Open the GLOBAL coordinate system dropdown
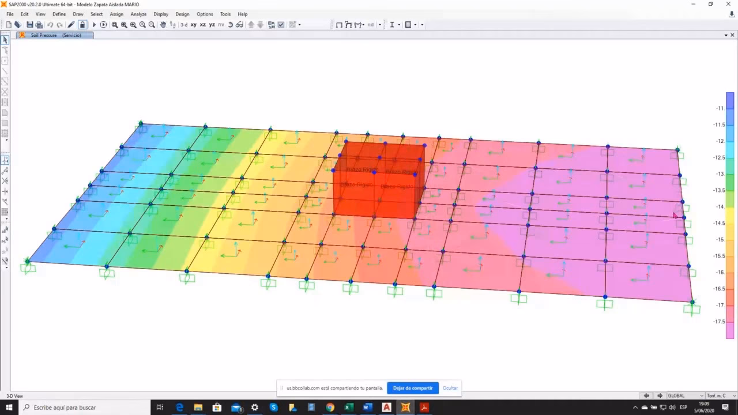Screen dimensions: 738x415 [684, 395]
